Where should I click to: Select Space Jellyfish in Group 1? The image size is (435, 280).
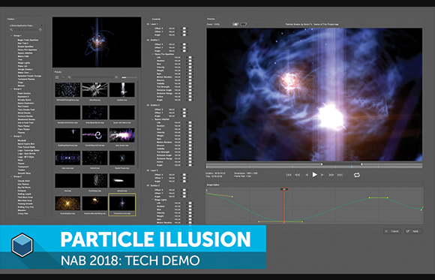point(25,53)
